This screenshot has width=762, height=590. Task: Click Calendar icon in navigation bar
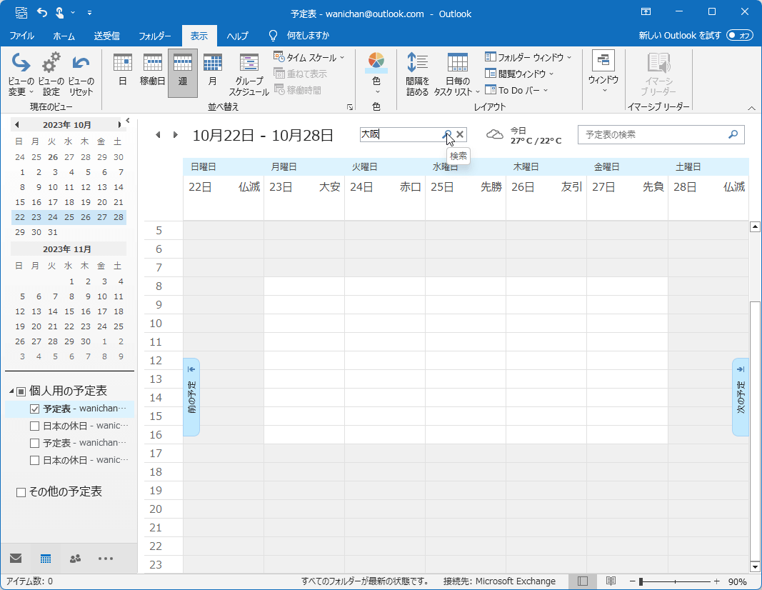pos(46,559)
